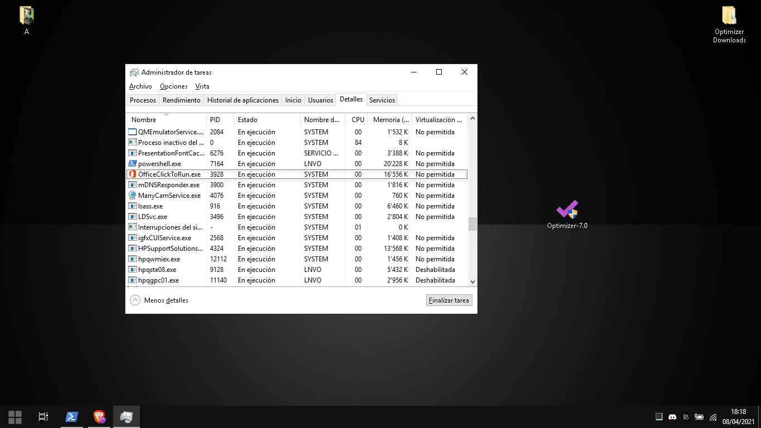Open Task View in the taskbar

43,417
